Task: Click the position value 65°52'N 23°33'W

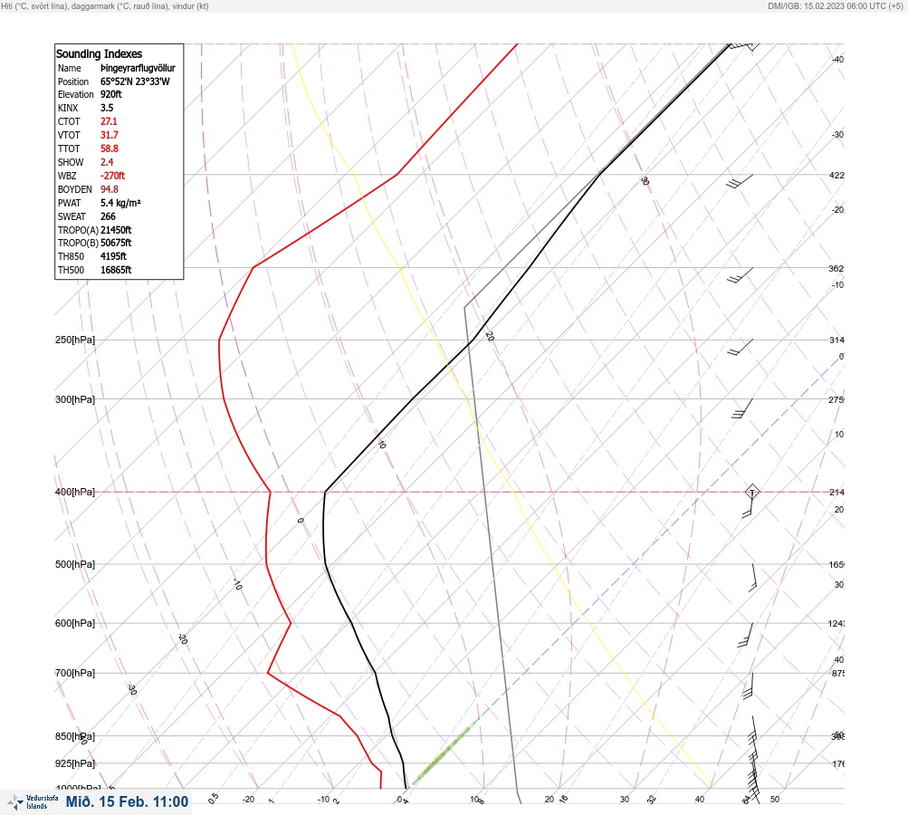Action: coord(135,81)
